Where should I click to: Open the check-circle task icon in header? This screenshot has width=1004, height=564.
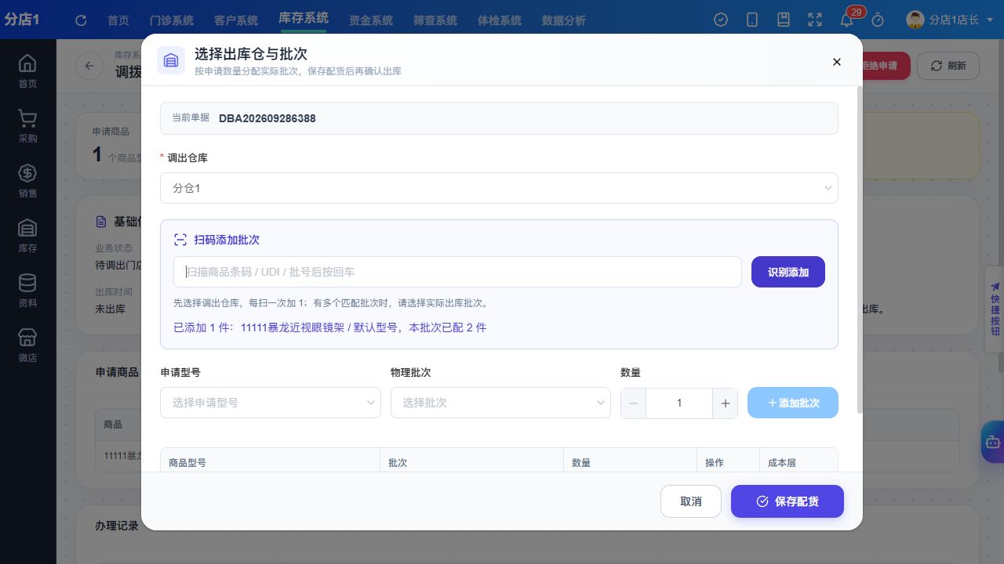pos(721,20)
